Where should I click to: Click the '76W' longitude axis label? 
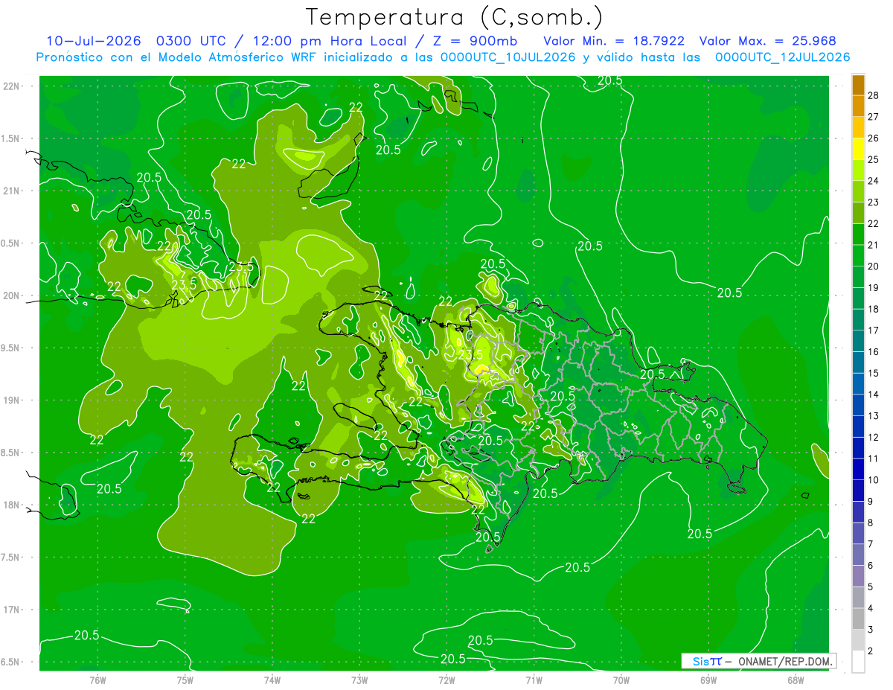tap(97, 680)
